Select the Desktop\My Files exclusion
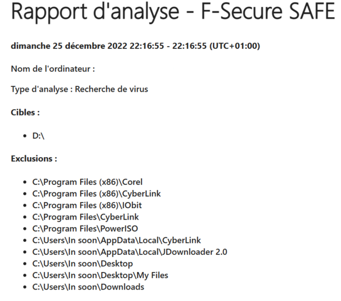341x301 pixels. pyautogui.click(x=100, y=275)
